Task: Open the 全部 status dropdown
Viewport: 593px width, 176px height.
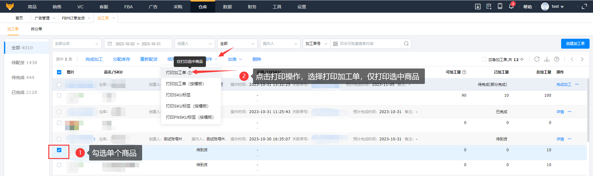Action: (x=238, y=44)
